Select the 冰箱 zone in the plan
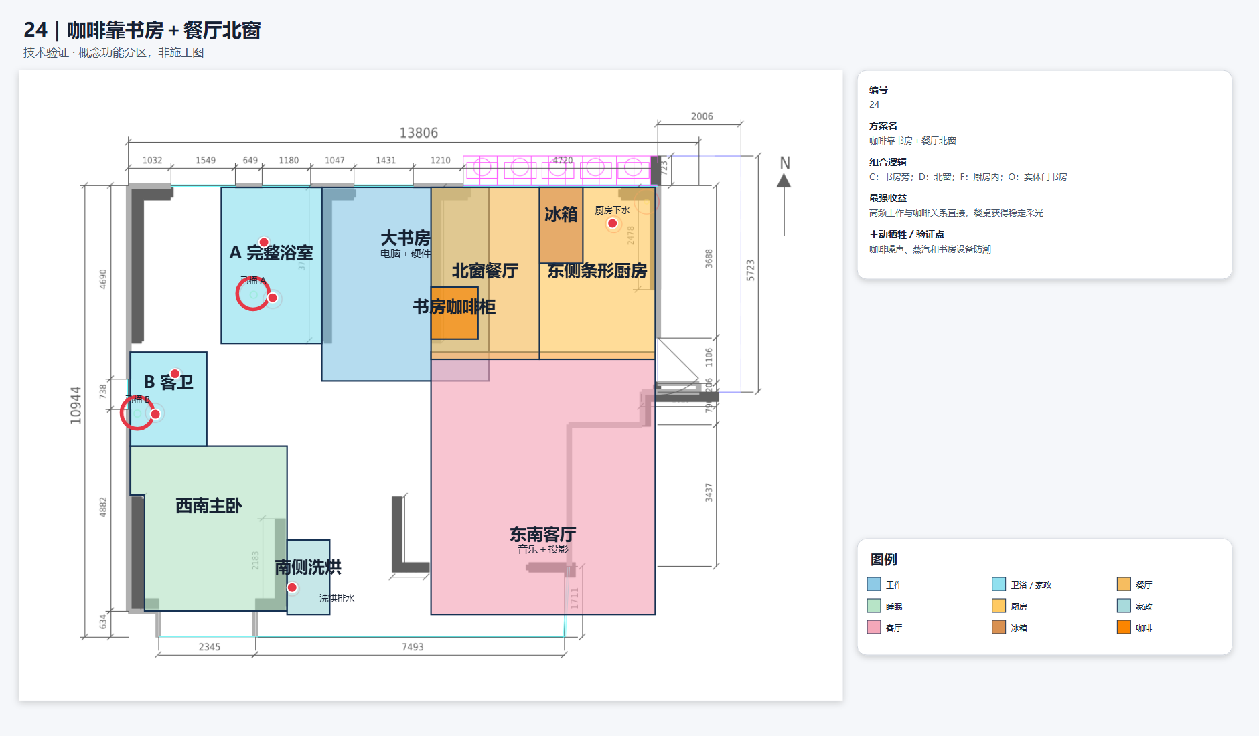This screenshot has height=736, width=1259. [x=561, y=225]
